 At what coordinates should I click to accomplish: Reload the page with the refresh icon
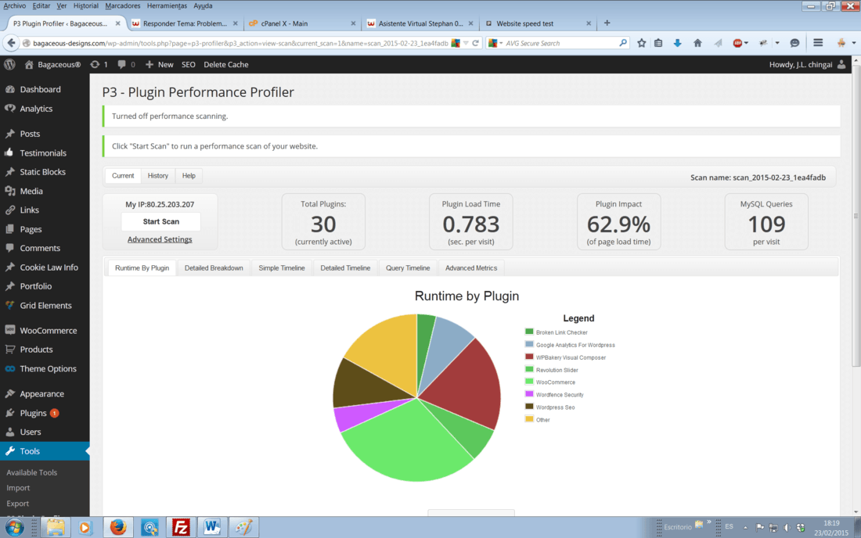coord(476,43)
